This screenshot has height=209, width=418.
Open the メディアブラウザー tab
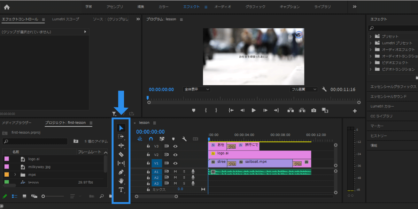click(17, 123)
